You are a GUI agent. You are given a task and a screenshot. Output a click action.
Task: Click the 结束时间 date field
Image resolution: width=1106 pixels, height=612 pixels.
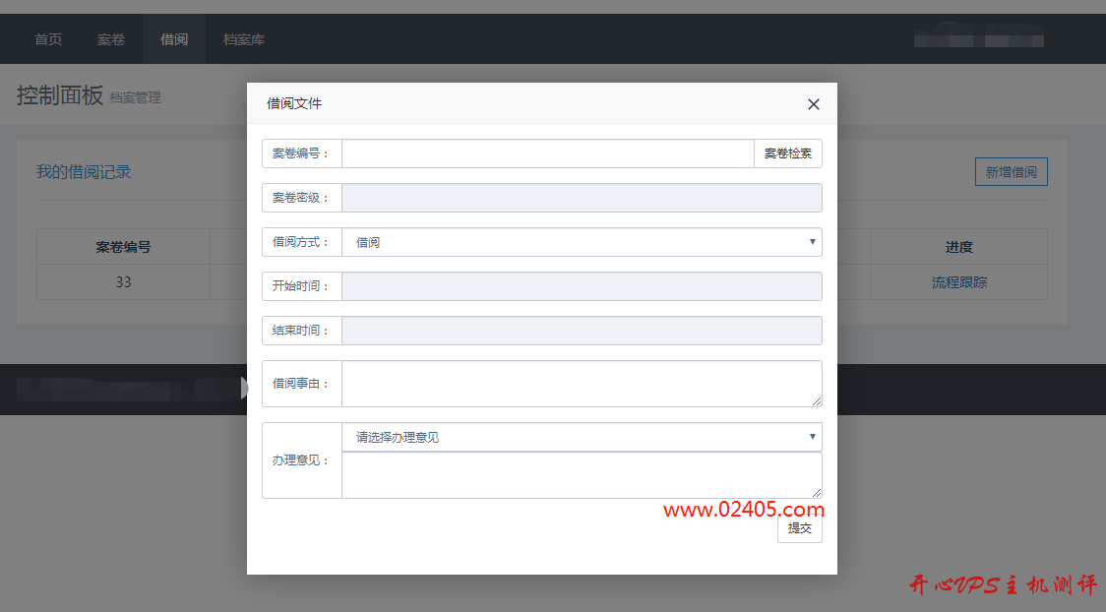(581, 330)
